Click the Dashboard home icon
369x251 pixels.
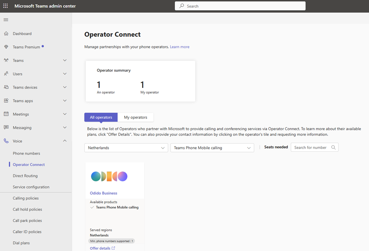[x=6, y=34]
